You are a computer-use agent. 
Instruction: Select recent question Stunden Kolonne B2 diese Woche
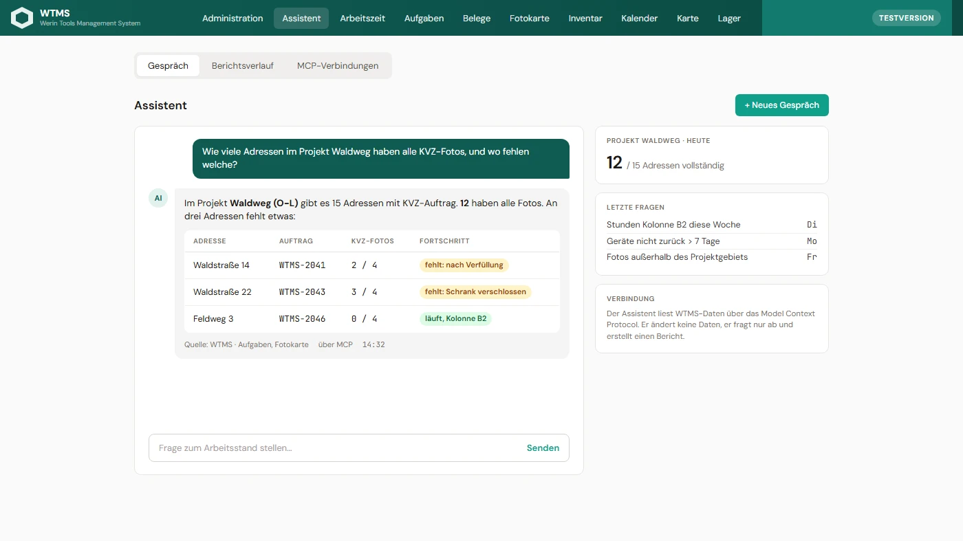712,225
